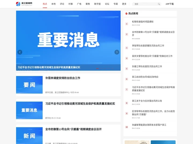Open hot news 吴江启动防台风I级应急响应
The height and width of the screenshot is (144, 193).
coord(145,77)
